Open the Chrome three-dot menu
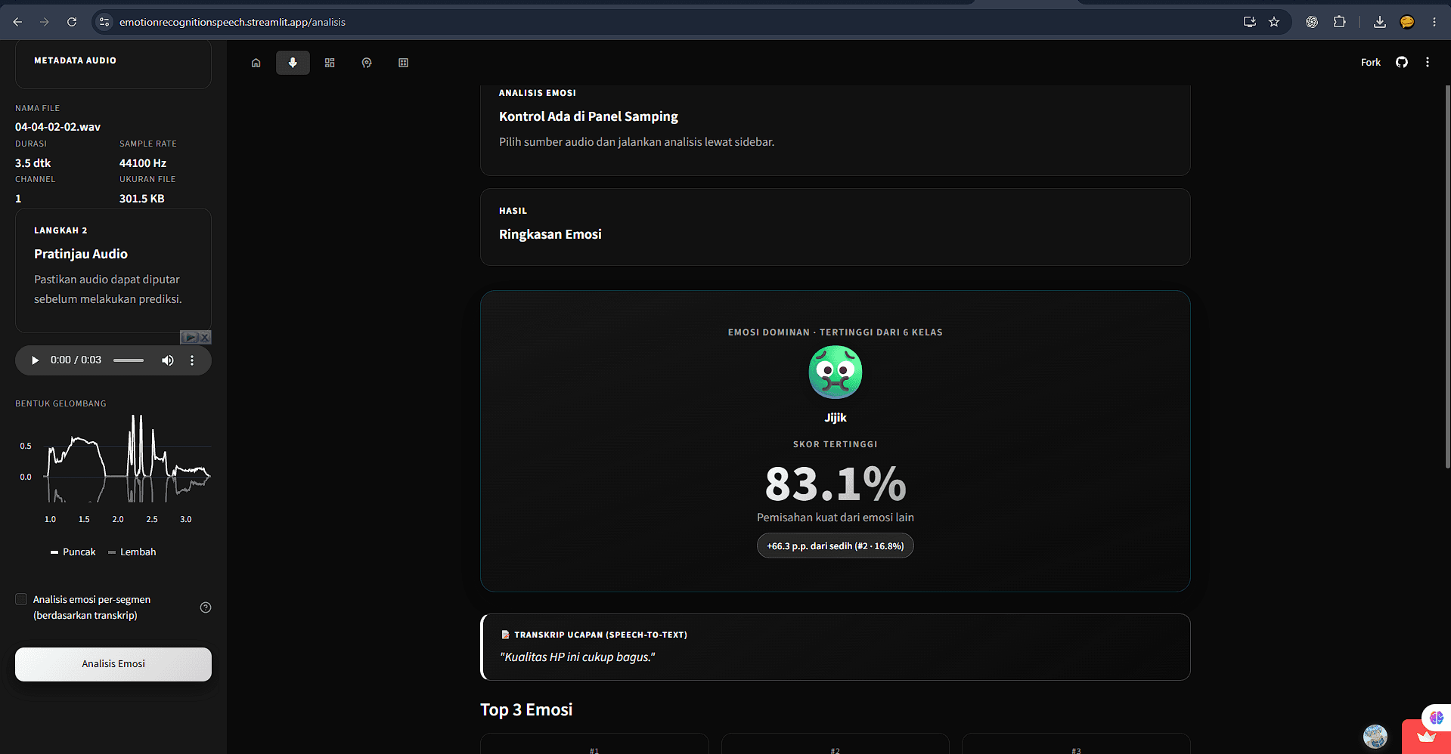Screen dimensions: 1451x754 point(1434,22)
